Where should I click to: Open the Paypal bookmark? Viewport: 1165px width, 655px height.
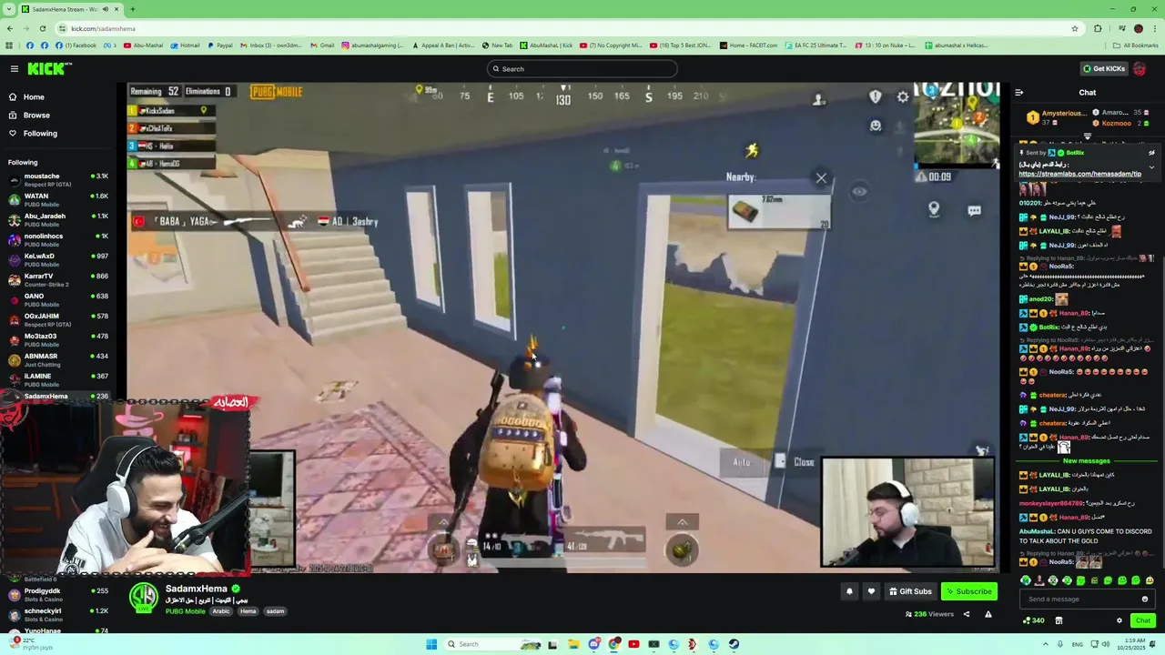click(220, 45)
